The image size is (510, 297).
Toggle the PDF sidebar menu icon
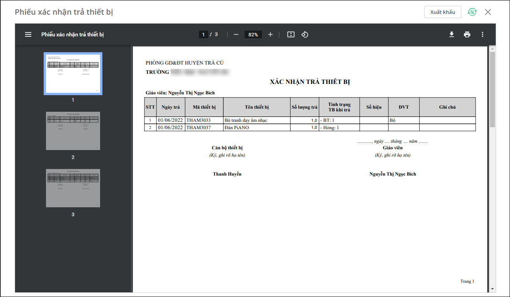pos(28,34)
